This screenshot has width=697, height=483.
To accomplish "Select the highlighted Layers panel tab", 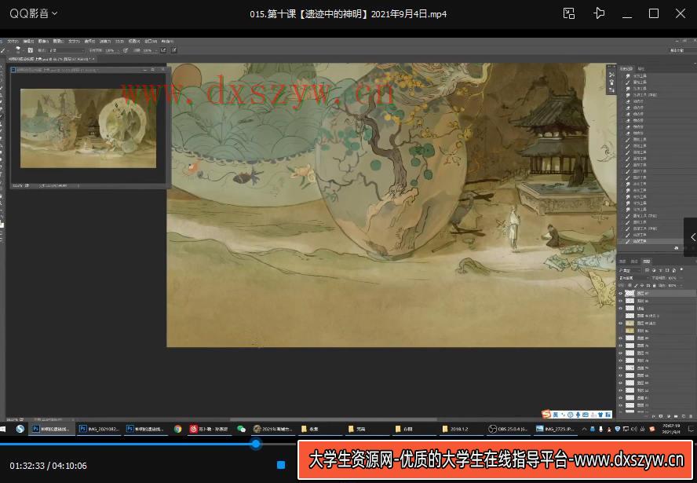I will click(647, 261).
